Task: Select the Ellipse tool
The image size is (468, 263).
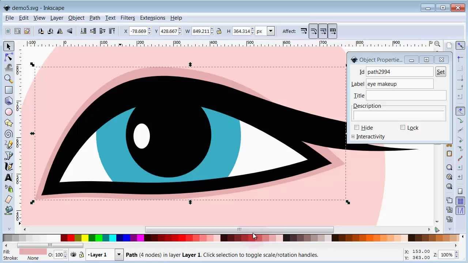Action: 9,112
